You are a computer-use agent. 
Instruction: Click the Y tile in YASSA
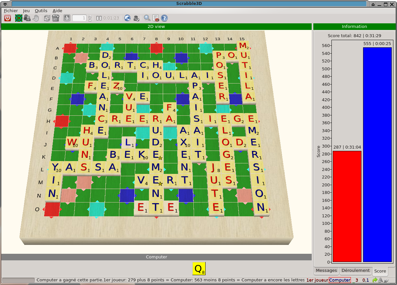(55, 168)
